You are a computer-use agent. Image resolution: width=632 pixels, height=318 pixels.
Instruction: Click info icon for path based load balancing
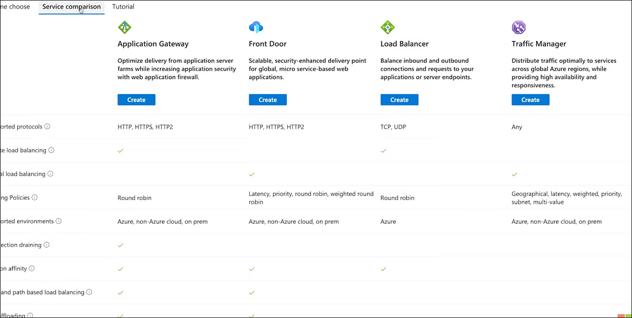(89, 292)
